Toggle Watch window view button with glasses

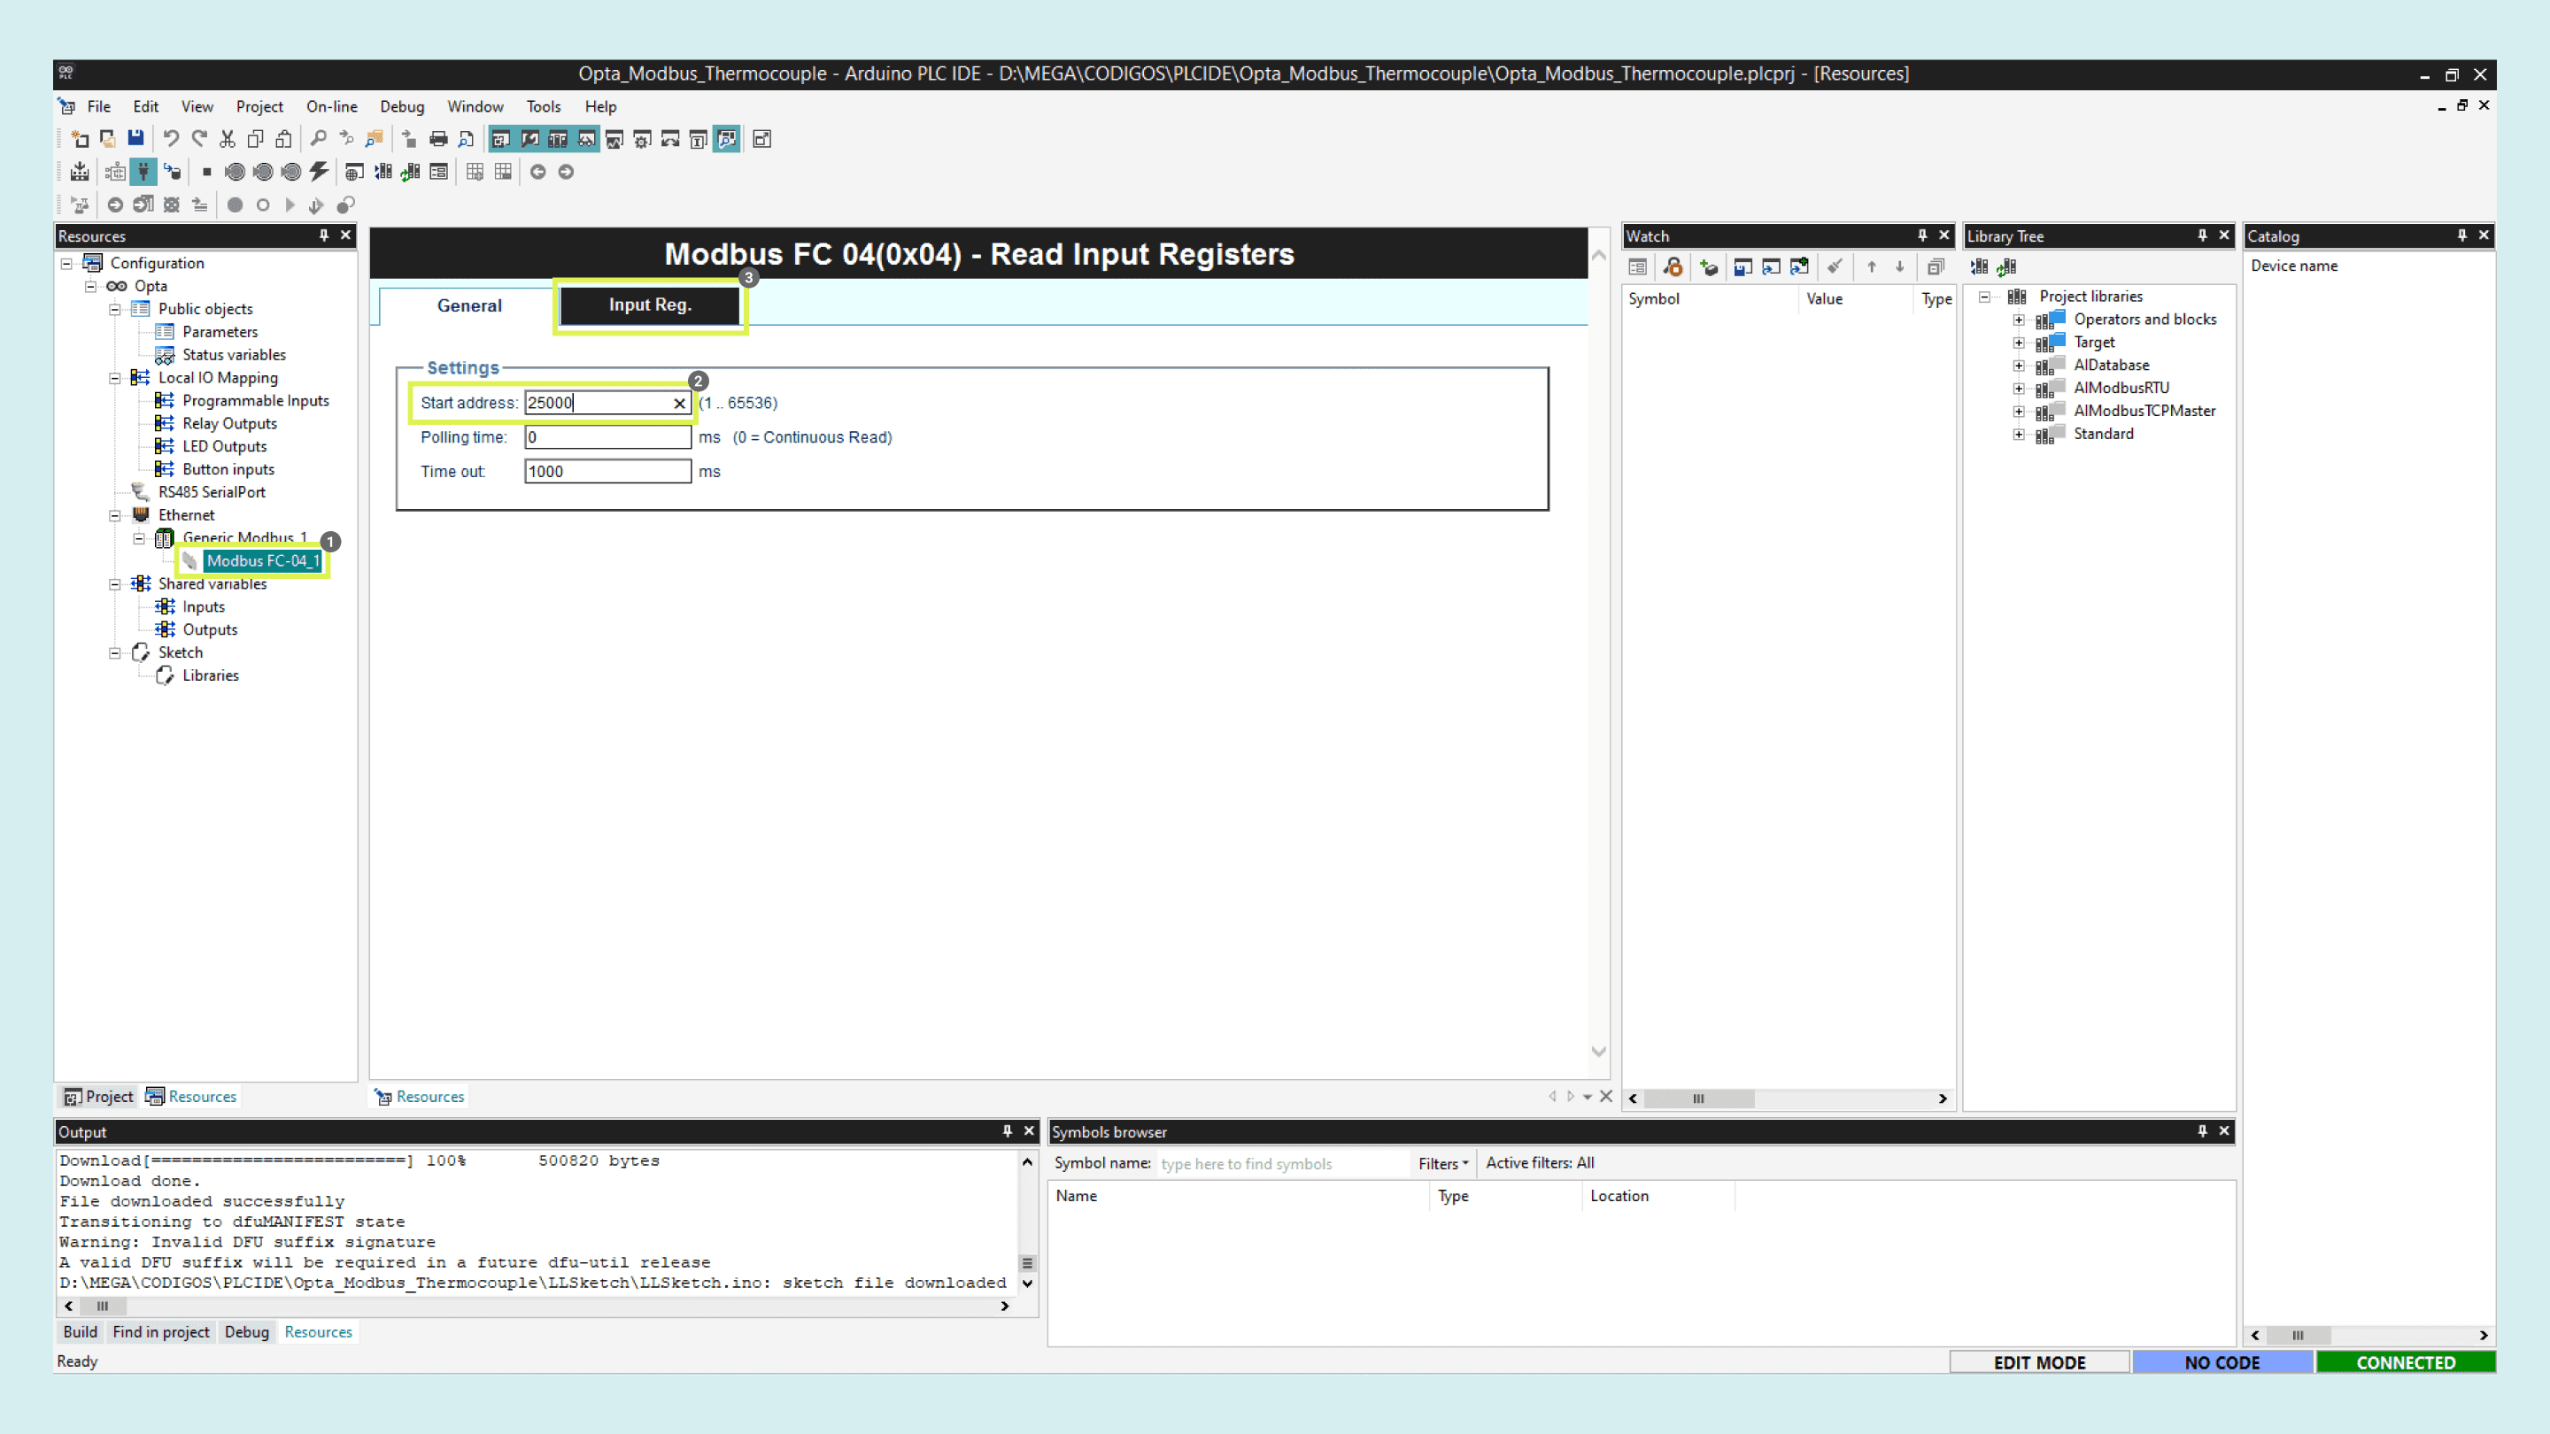[586, 139]
